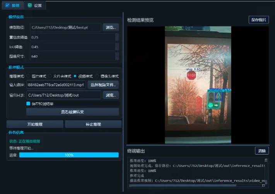Open the 设置 tab
275x194 pixels.
(x=35, y=5)
